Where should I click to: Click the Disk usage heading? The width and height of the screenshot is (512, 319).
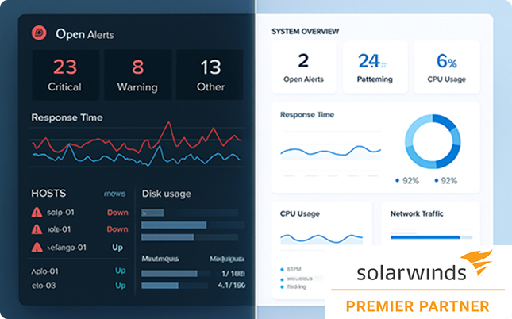pyautogui.click(x=167, y=194)
